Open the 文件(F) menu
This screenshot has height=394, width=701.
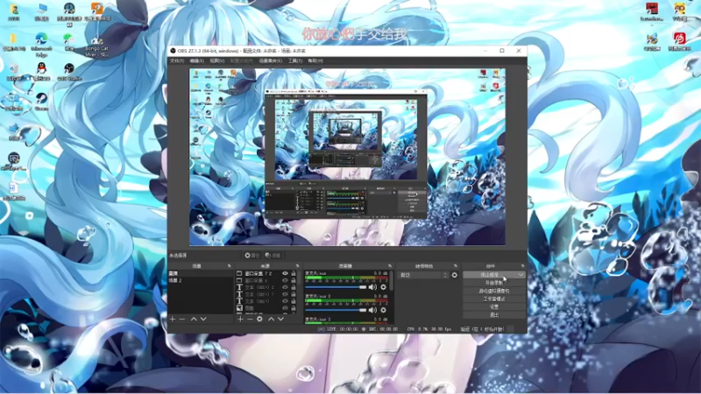click(x=177, y=60)
